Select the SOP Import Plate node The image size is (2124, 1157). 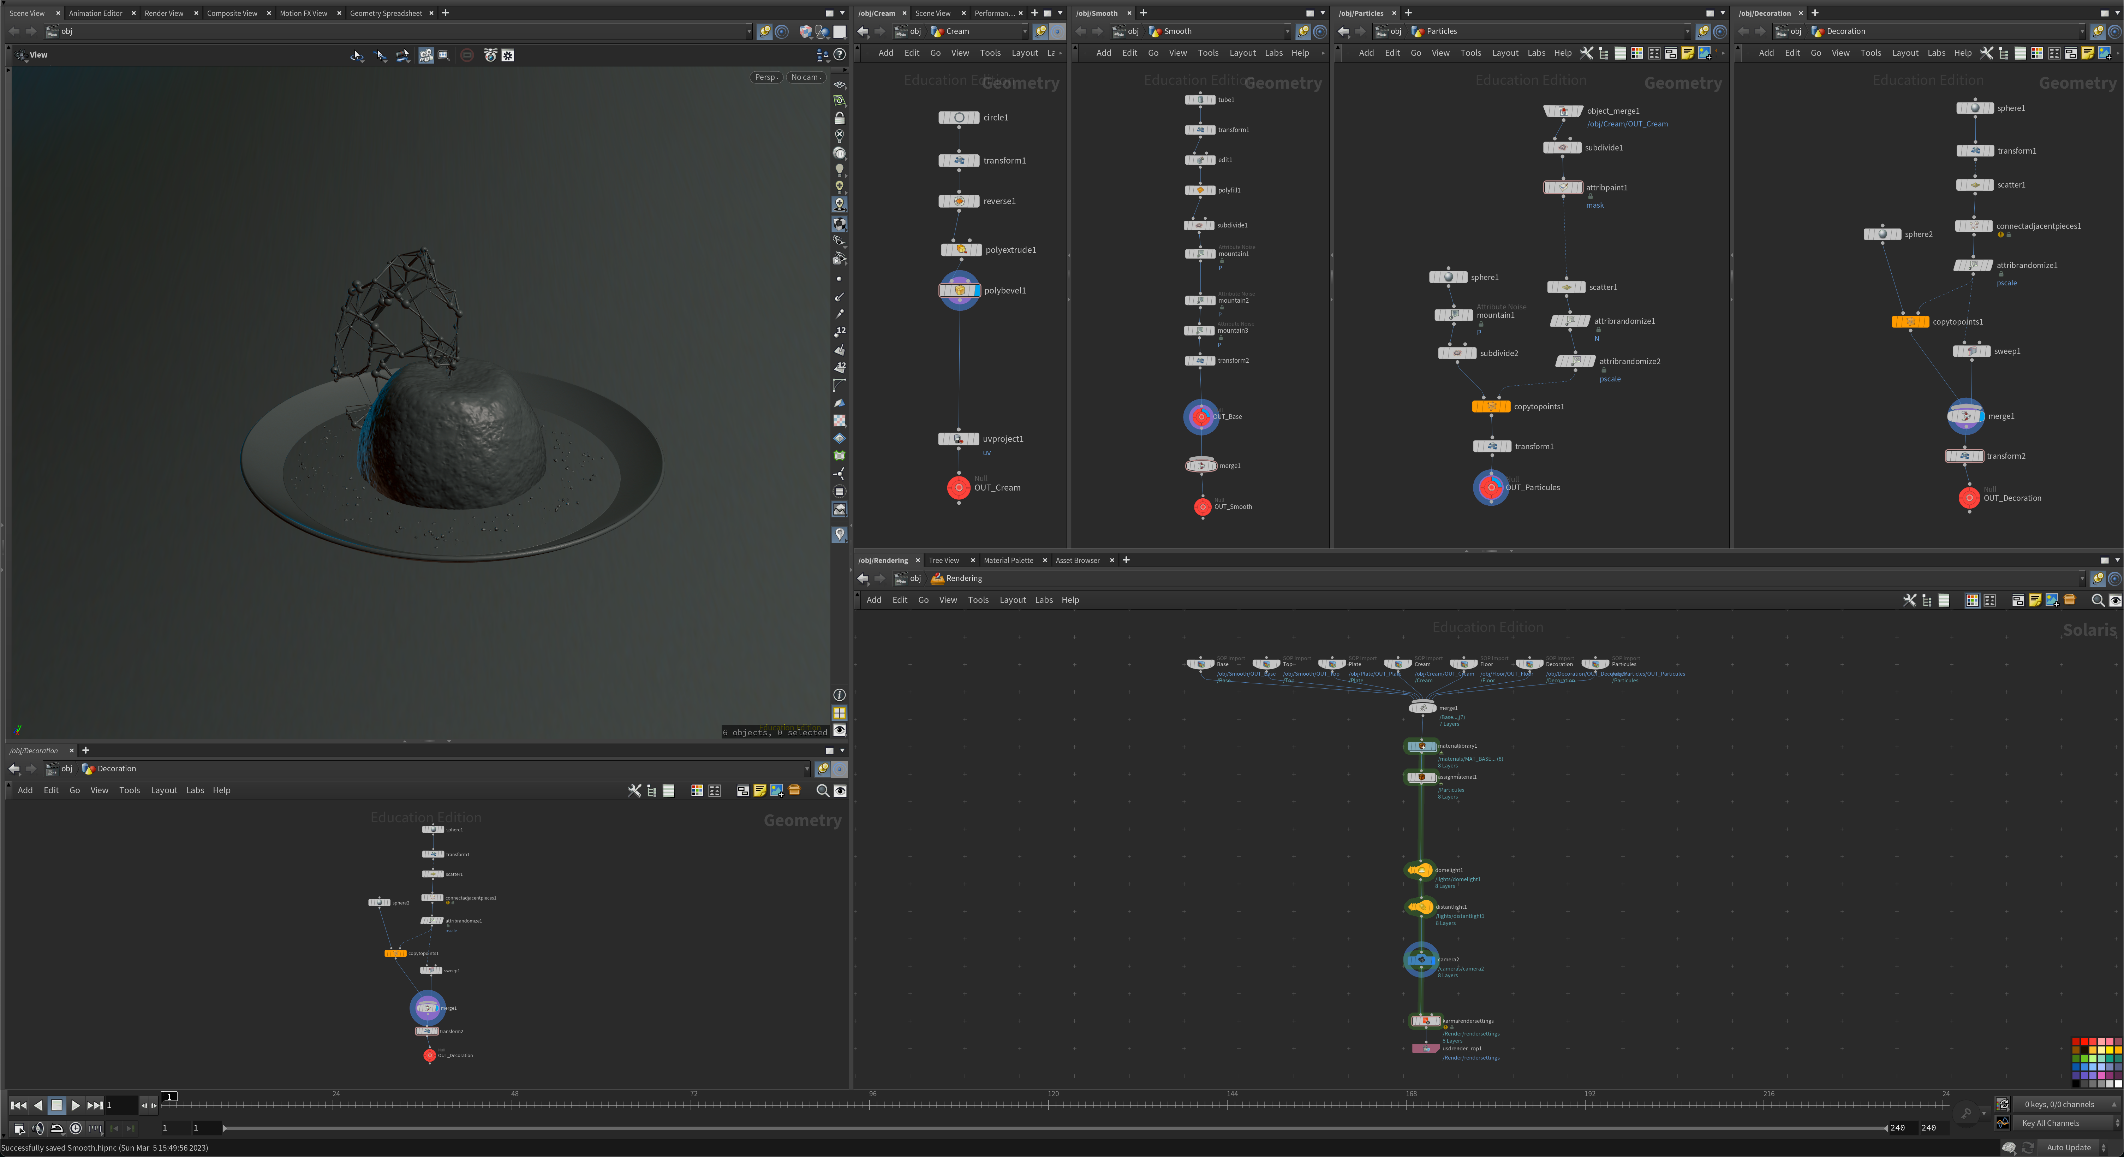point(1332,664)
